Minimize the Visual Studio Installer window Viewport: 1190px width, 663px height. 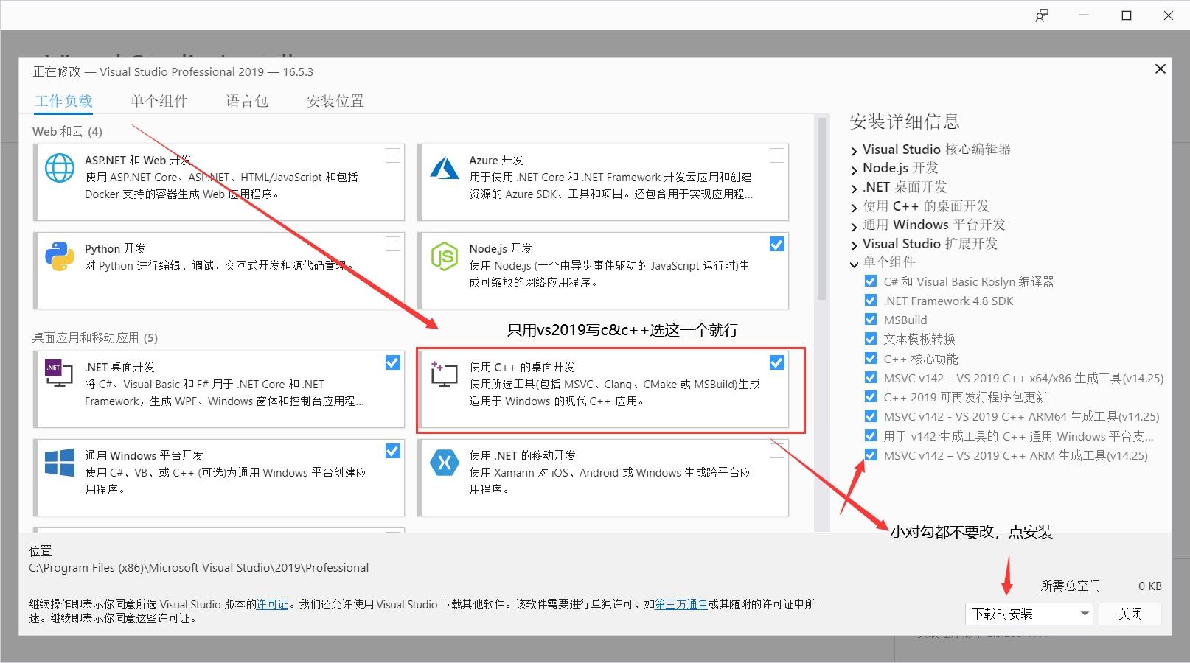click(1085, 15)
